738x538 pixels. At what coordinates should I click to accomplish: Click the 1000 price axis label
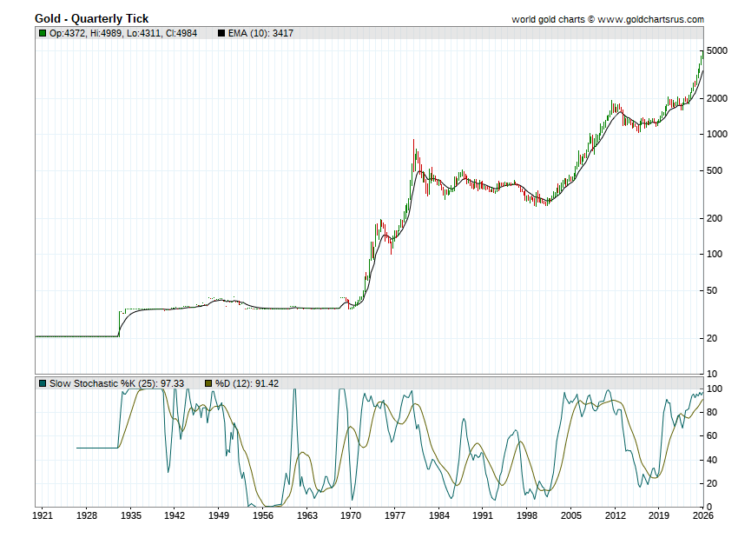[x=716, y=135]
